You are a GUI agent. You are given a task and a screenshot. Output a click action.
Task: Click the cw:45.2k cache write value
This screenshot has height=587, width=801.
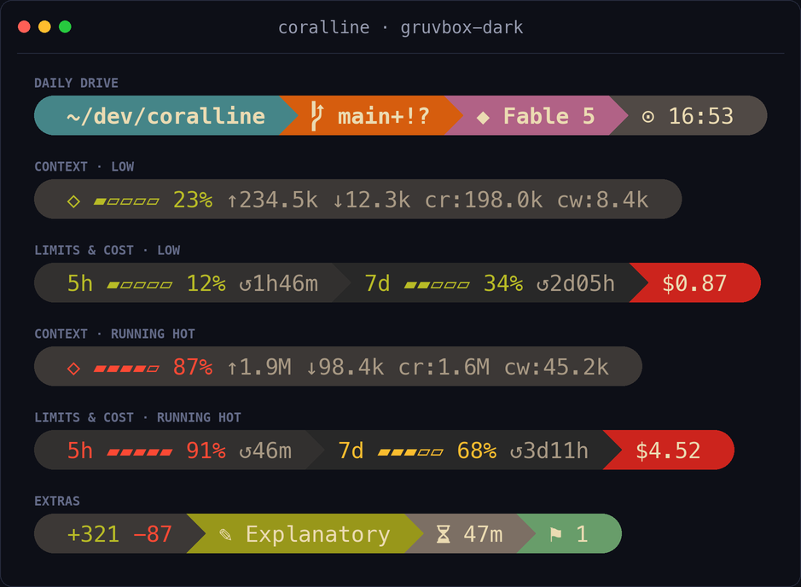pyautogui.click(x=556, y=367)
